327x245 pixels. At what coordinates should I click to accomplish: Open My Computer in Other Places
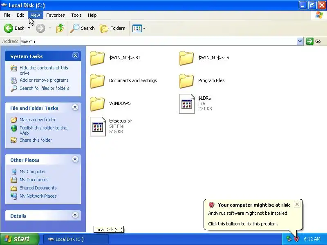[x=33, y=171]
